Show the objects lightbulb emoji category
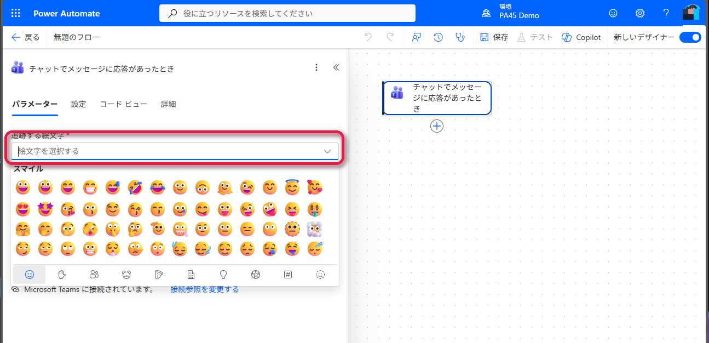 pos(223,274)
